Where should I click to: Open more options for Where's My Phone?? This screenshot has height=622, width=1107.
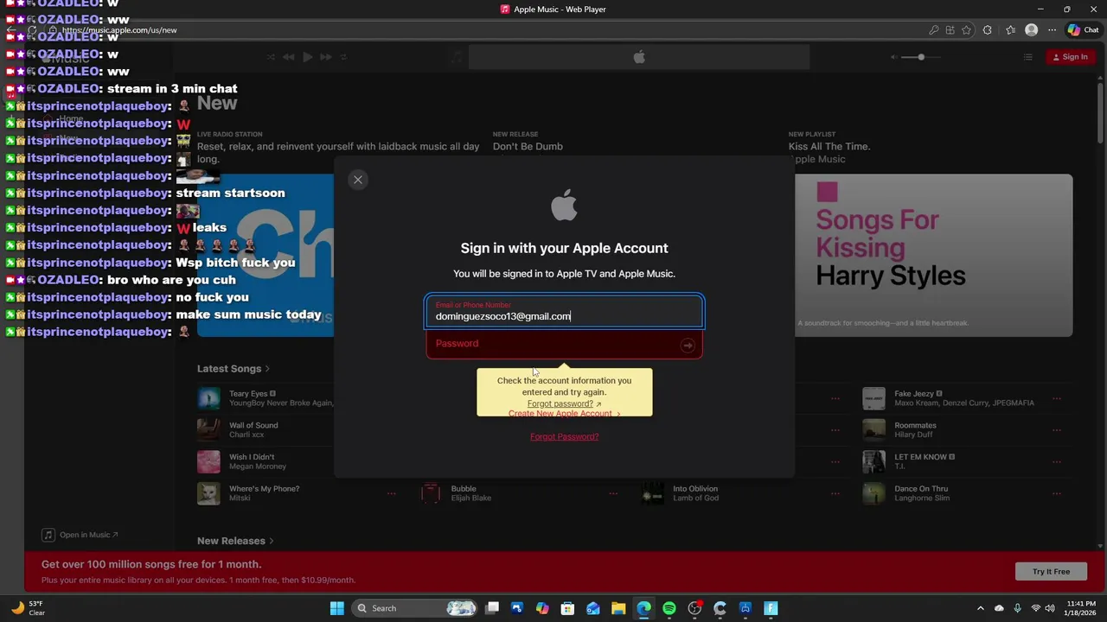pyautogui.click(x=392, y=494)
